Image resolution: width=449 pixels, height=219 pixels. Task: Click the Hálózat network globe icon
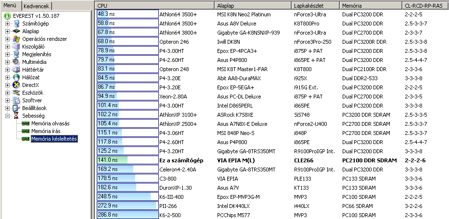(x=16, y=77)
